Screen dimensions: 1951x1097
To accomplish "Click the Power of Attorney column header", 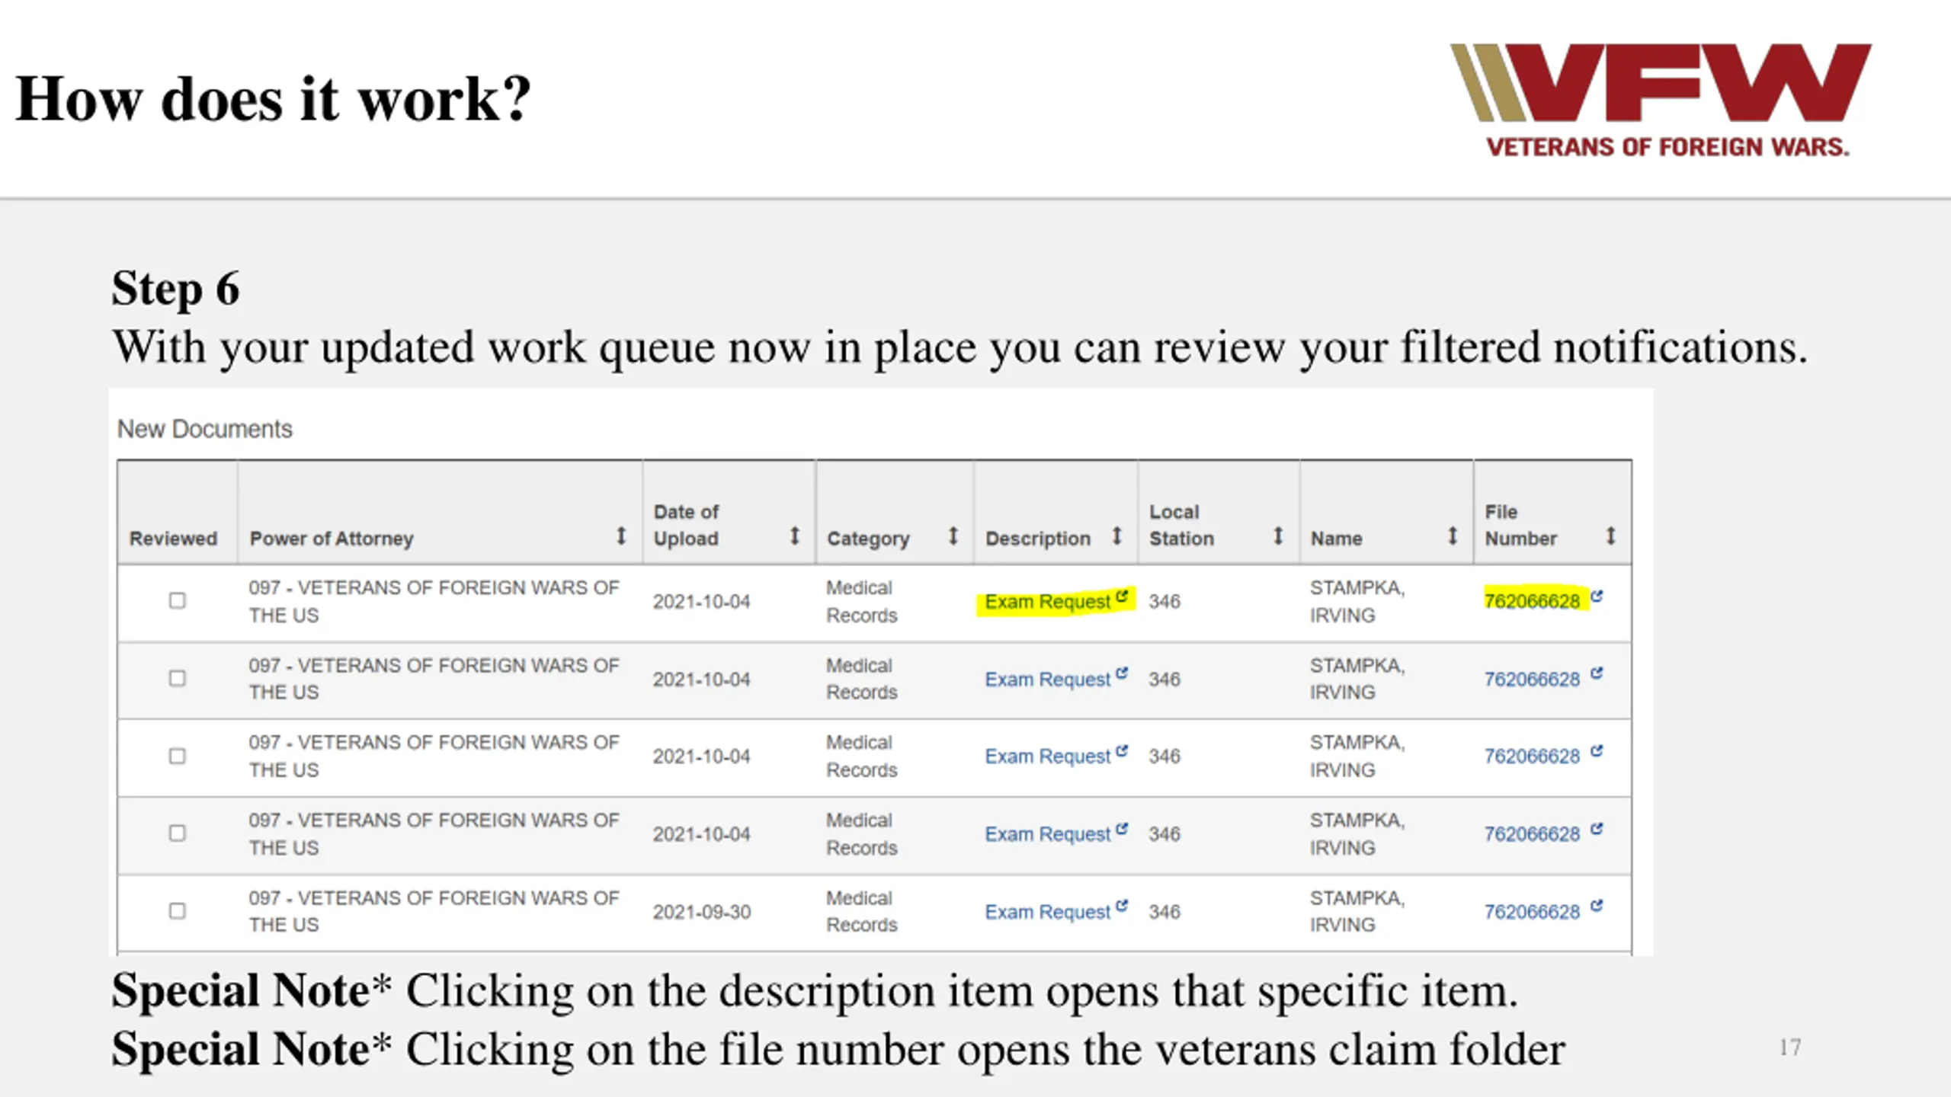I will (x=332, y=539).
